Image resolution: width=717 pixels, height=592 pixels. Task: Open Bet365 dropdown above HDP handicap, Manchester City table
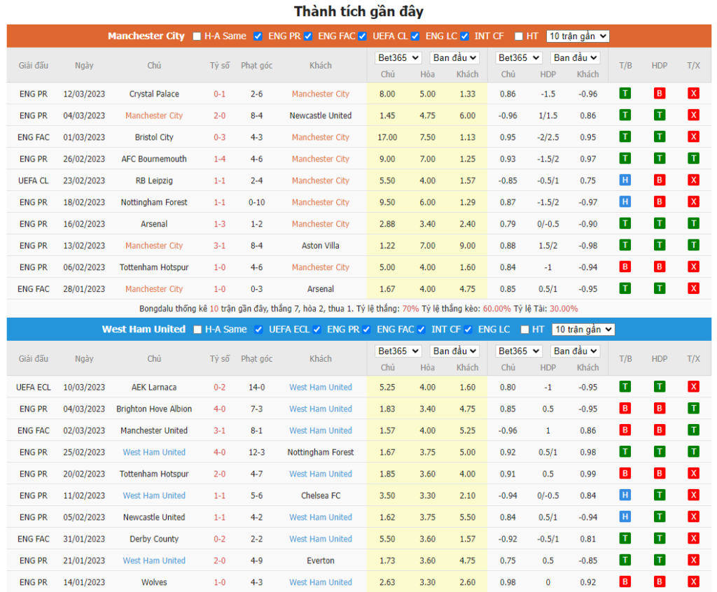[519, 58]
